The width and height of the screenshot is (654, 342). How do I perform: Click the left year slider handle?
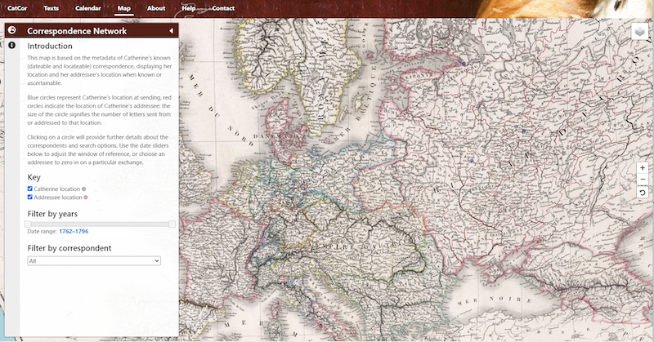pyautogui.click(x=28, y=224)
